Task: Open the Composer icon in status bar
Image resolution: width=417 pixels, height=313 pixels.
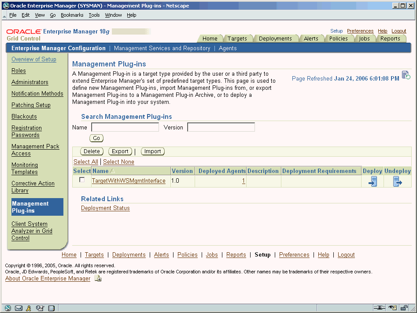Action: 40,308
